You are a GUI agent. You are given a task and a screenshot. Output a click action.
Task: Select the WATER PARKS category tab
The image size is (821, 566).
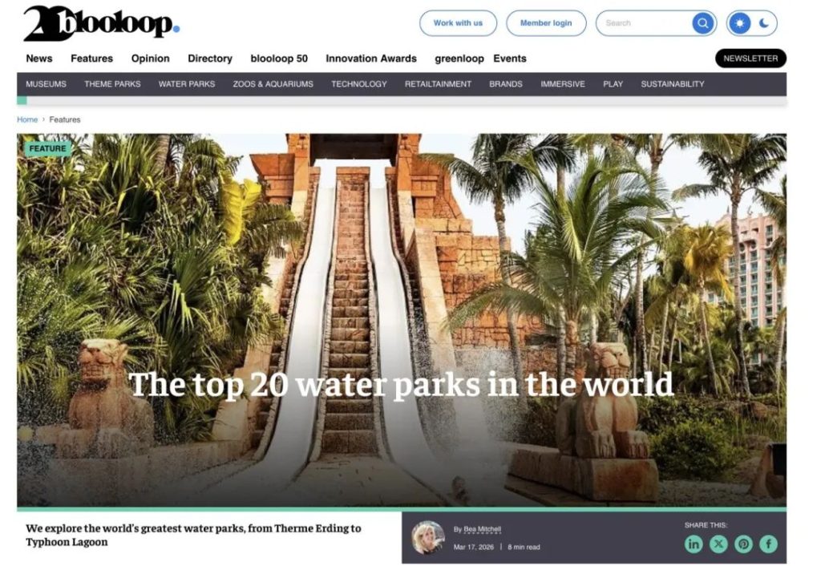tap(187, 83)
